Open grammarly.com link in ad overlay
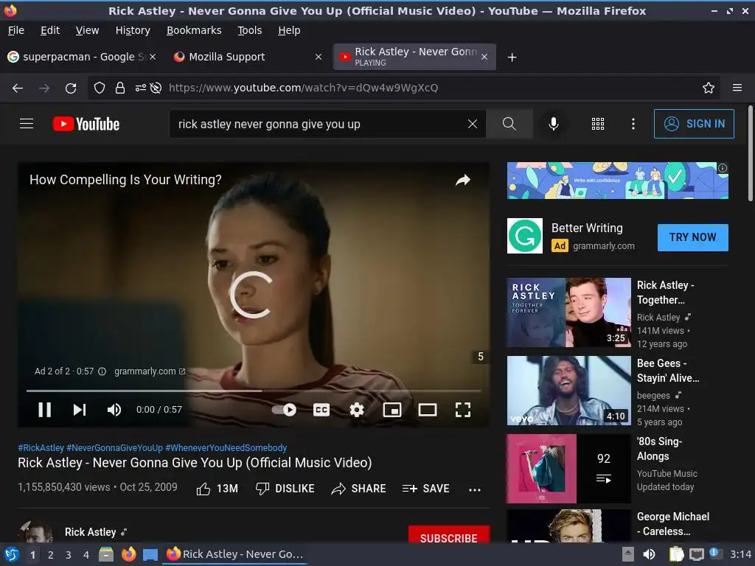 149,371
